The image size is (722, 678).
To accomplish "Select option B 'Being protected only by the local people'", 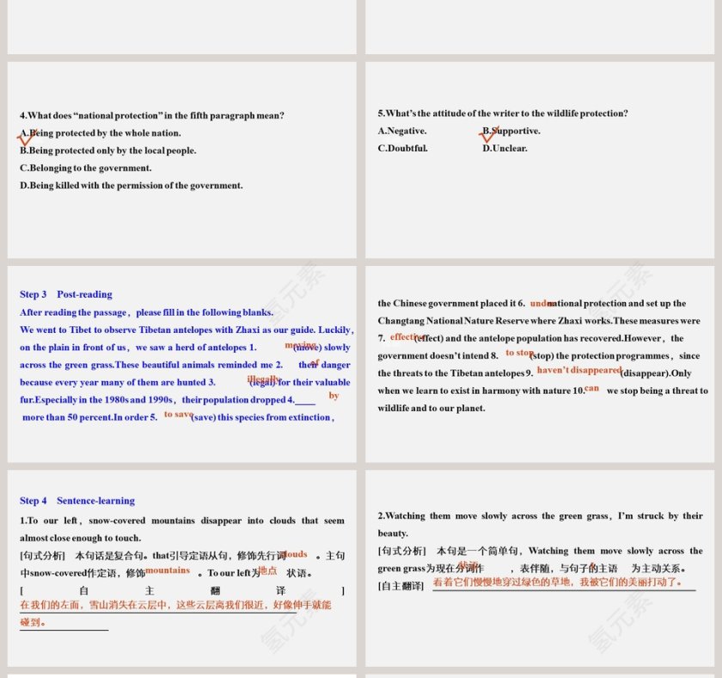I will point(108,151).
